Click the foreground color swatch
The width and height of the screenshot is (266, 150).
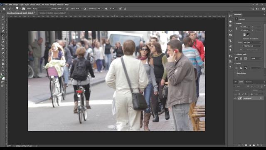[x=2, y=77]
